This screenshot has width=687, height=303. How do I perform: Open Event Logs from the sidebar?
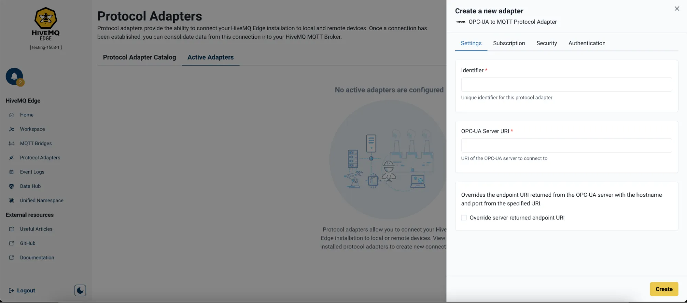coord(32,172)
